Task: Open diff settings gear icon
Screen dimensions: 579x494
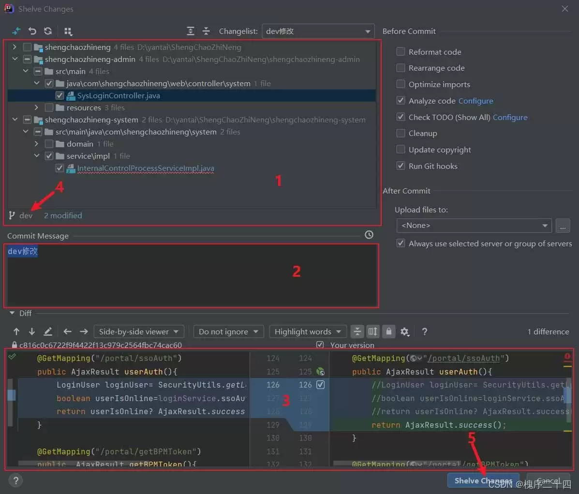Action: (x=405, y=331)
